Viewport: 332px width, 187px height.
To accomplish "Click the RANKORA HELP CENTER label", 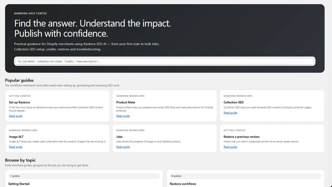I will [30, 13].
